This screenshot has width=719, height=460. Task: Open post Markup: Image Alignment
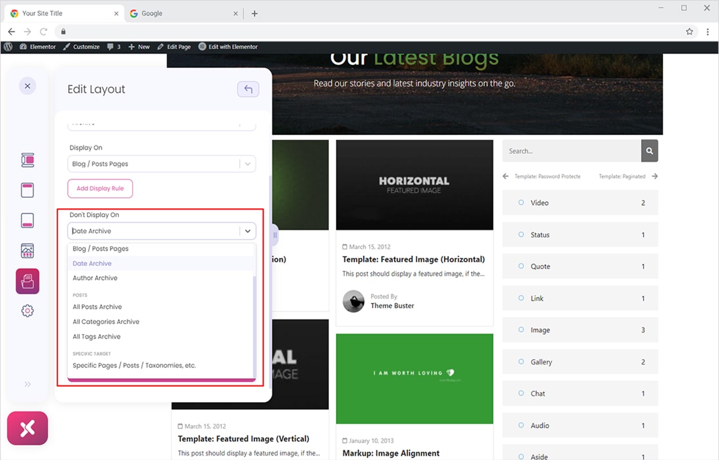click(x=391, y=454)
